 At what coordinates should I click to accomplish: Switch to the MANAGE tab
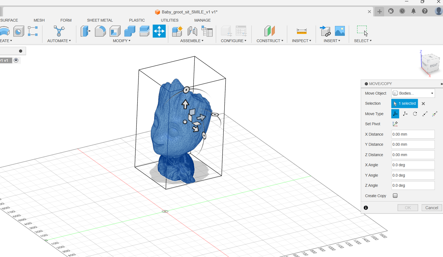[202, 20]
